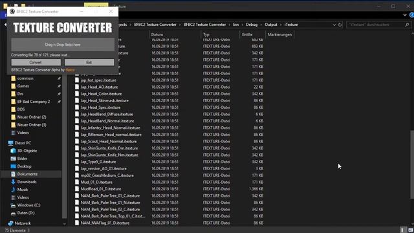Open the address bar history dropdown
Image resolution: width=414 pixels, height=233 pixels.
point(334,25)
